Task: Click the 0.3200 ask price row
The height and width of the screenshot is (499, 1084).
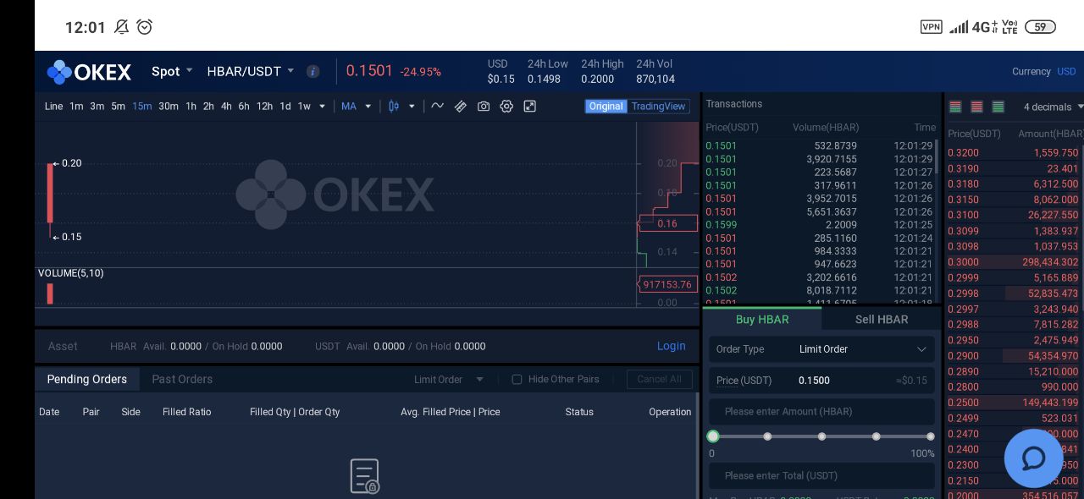Action: click(x=1015, y=153)
